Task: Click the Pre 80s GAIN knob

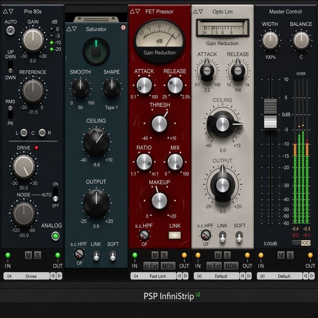Action: (33, 40)
